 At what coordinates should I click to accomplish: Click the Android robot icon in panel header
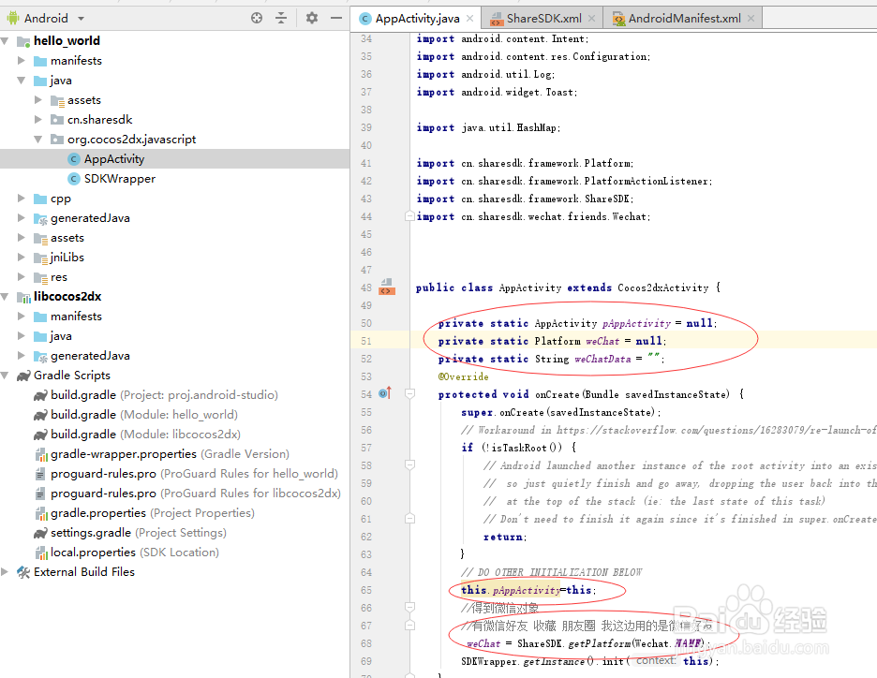pos(13,18)
